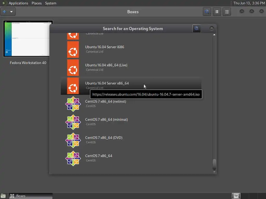Open the dropdown arrow beside the plus button
Screen dimensions: 266x199
pyautogui.click(x=11, y=12)
